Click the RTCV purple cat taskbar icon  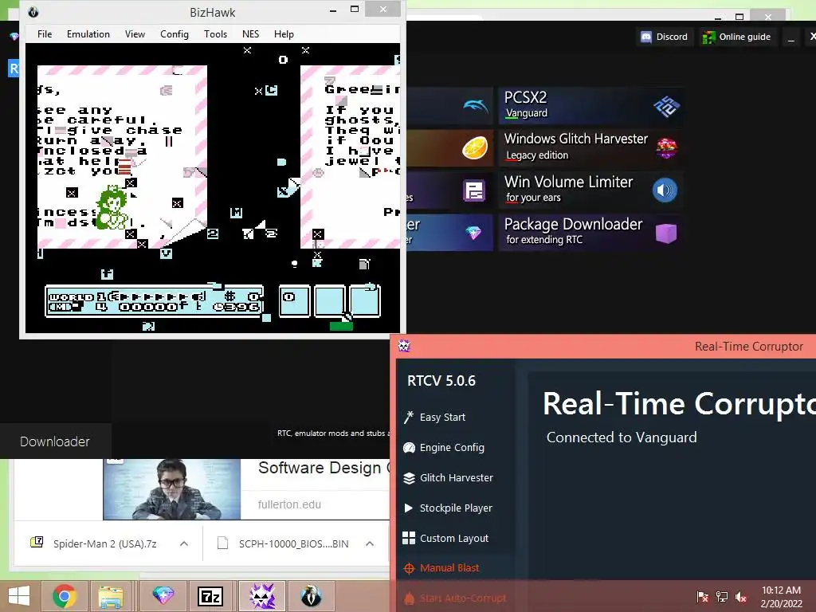(262, 596)
